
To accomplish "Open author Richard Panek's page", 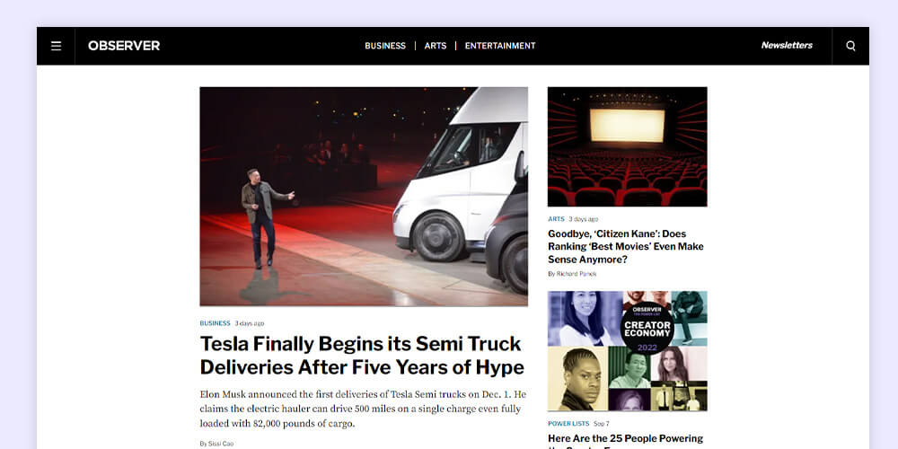I will coord(577,274).
